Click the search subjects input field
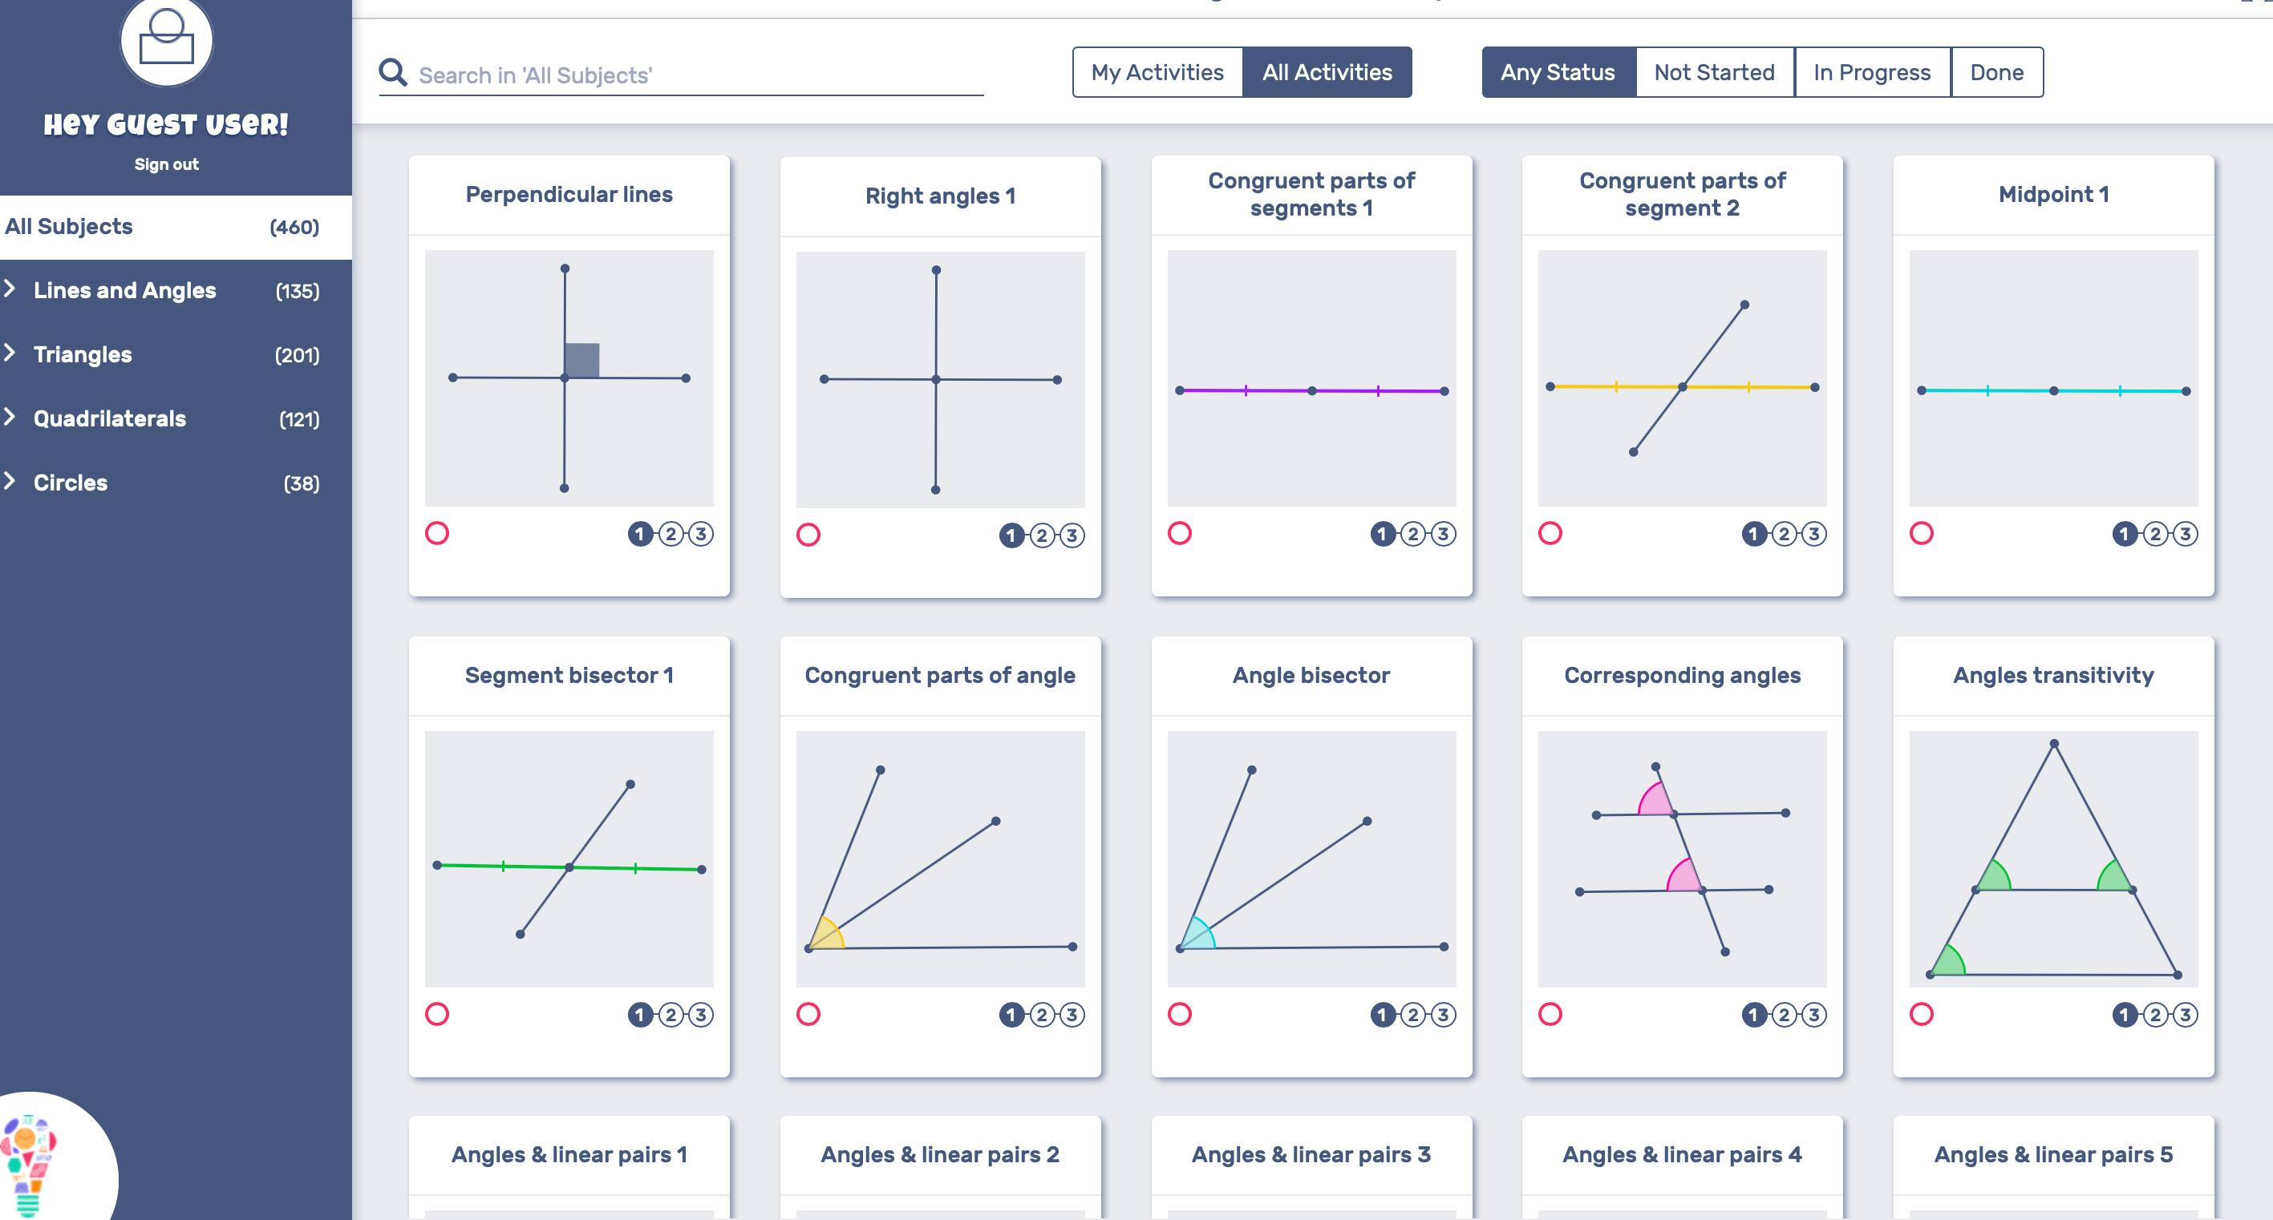Image resolution: width=2273 pixels, height=1220 pixels. [x=697, y=75]
